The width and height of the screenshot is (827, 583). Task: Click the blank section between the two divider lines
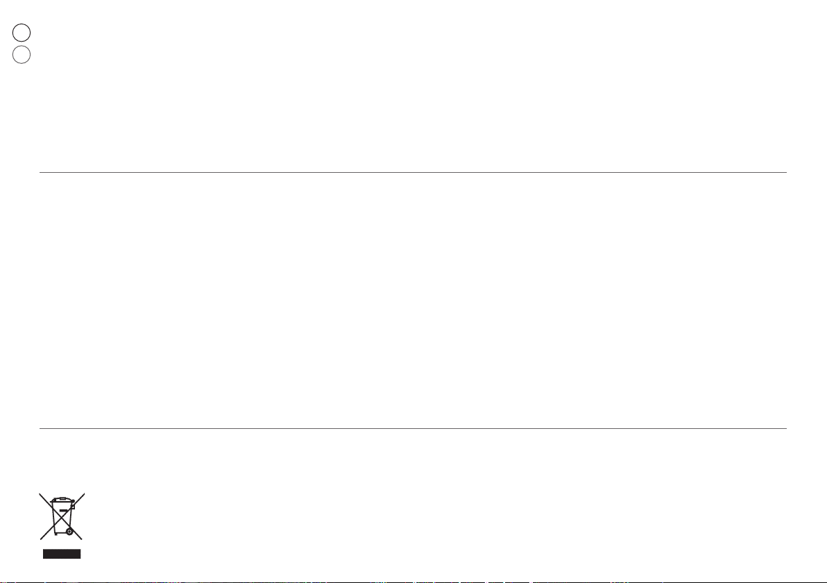pyautogui.click(x=413, y=301)
